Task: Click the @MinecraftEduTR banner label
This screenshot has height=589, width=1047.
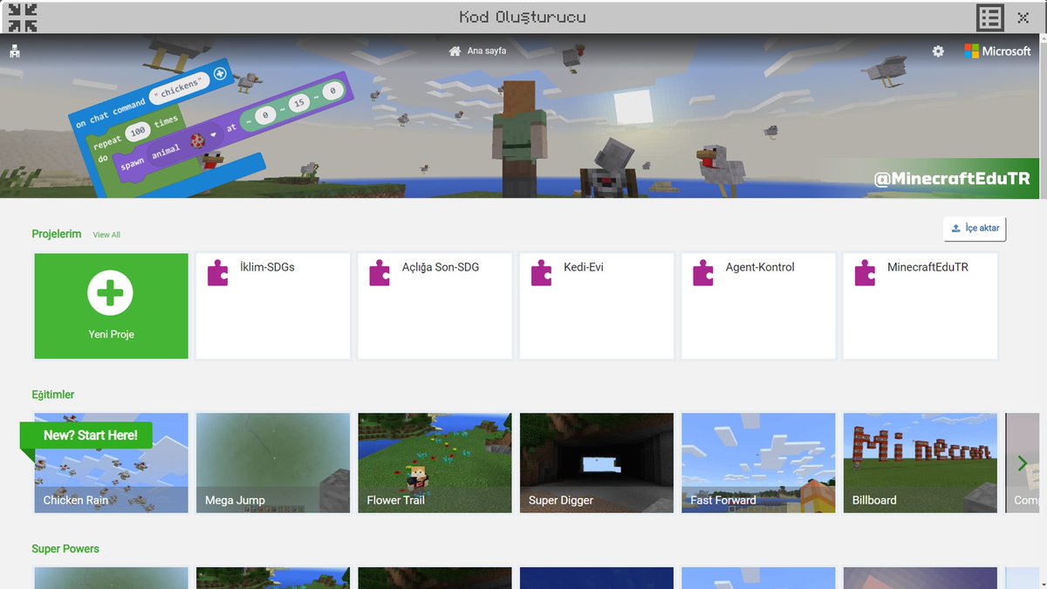Action: coord(952,179)
